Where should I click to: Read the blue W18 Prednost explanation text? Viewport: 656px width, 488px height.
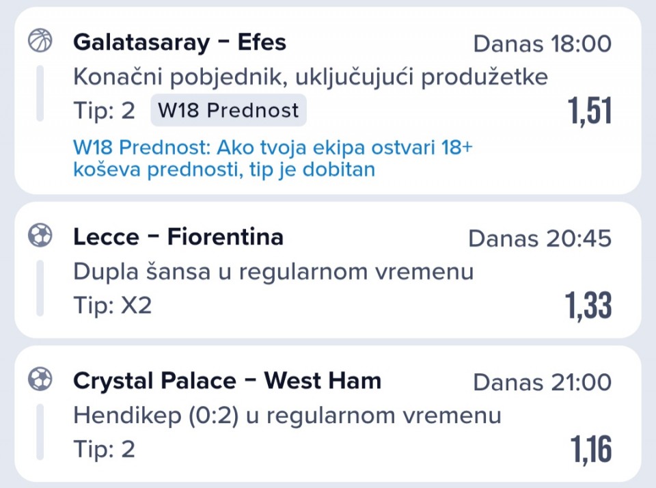click(272, 159)
